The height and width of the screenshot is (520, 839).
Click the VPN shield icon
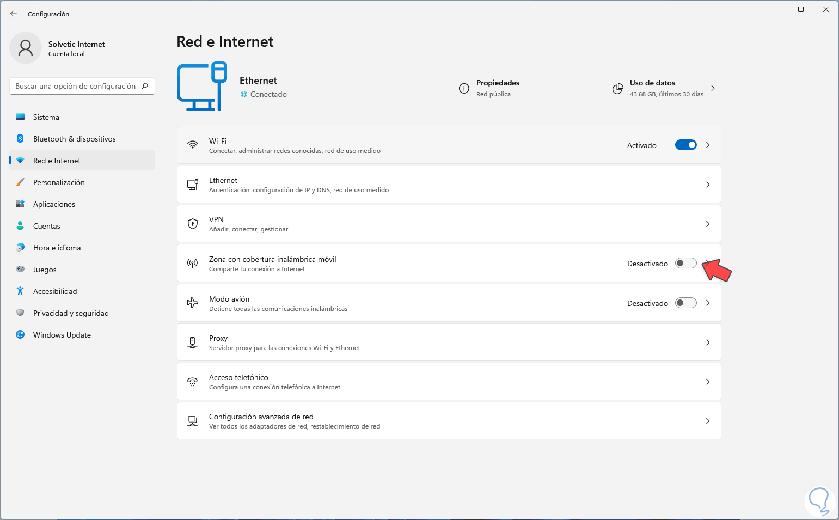coord(193,224)
